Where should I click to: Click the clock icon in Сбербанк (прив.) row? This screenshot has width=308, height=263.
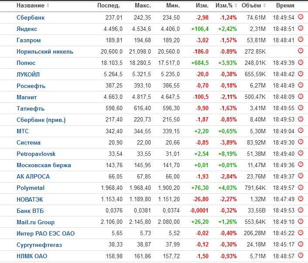(301, 119)
